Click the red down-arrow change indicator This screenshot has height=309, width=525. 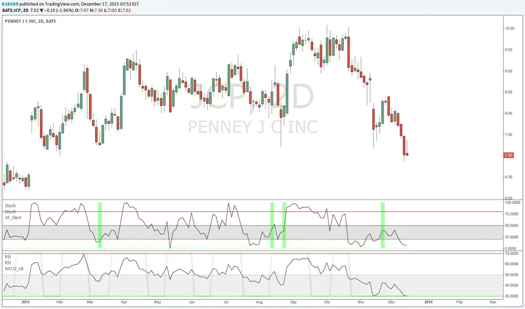point(42,10)
